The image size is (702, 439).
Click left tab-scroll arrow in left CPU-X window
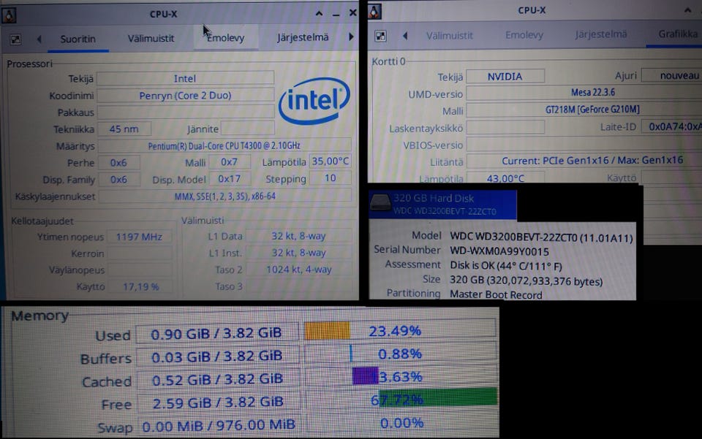tap(39, 39)
